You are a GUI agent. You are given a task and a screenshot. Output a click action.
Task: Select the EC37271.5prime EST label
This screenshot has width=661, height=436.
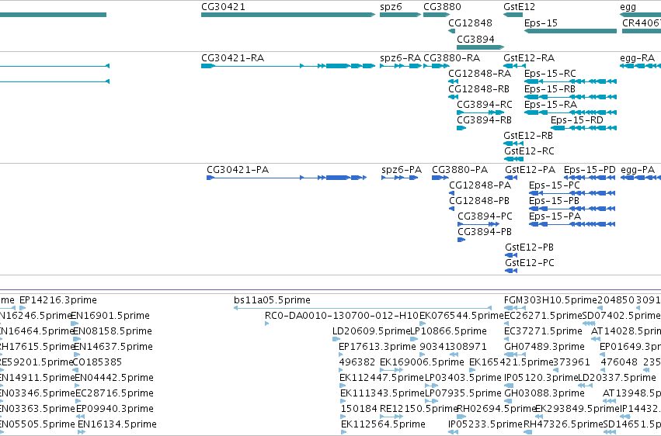pyautogui.click(x=543, y=331)
